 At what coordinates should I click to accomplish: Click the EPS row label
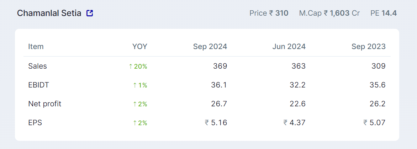coord(35,123)
